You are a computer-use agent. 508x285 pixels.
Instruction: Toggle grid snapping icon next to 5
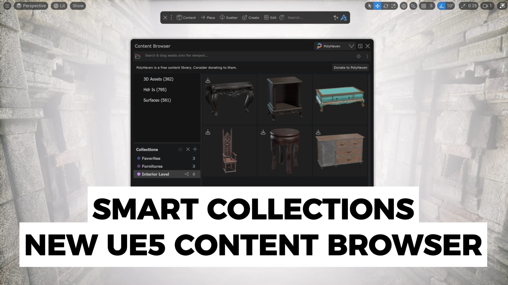click(x=424, y=6)
